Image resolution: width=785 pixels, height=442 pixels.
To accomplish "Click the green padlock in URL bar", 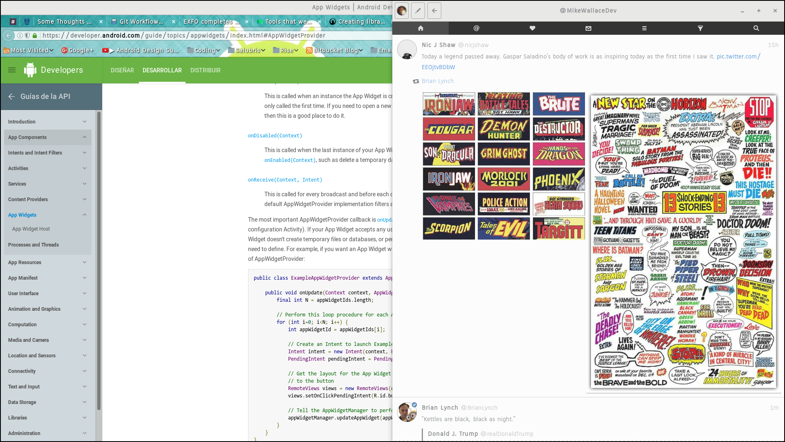I will point(35,36).
